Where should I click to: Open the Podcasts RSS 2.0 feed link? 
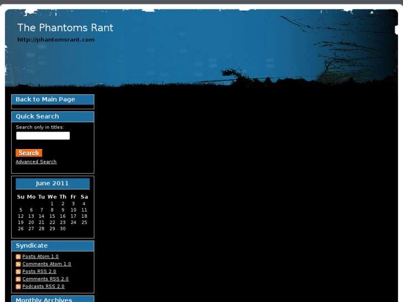pos(43,286)
